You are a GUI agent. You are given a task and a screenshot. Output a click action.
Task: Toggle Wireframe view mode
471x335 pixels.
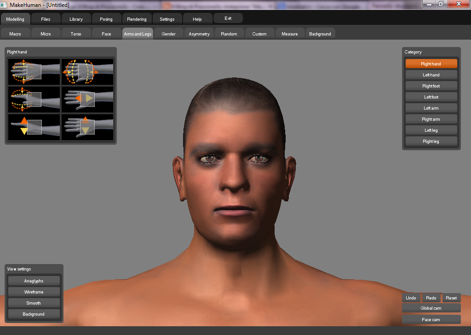[34, 291]
